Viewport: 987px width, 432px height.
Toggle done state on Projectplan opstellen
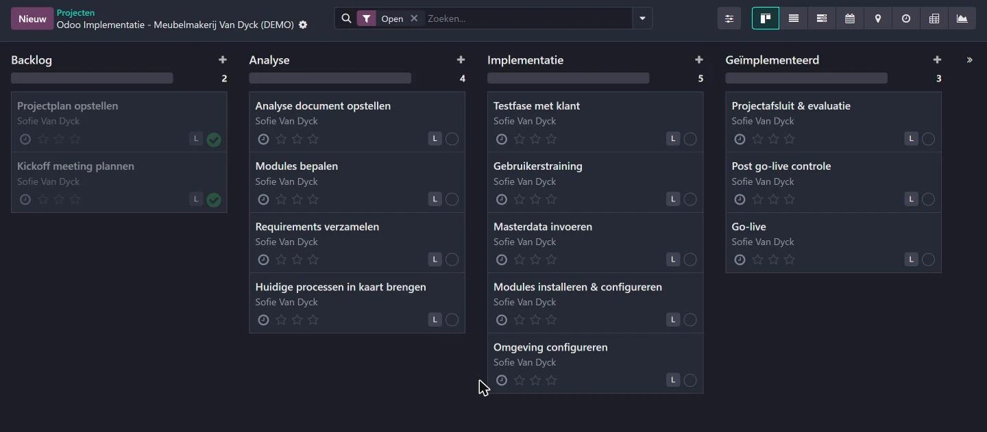tap(214, 140)
